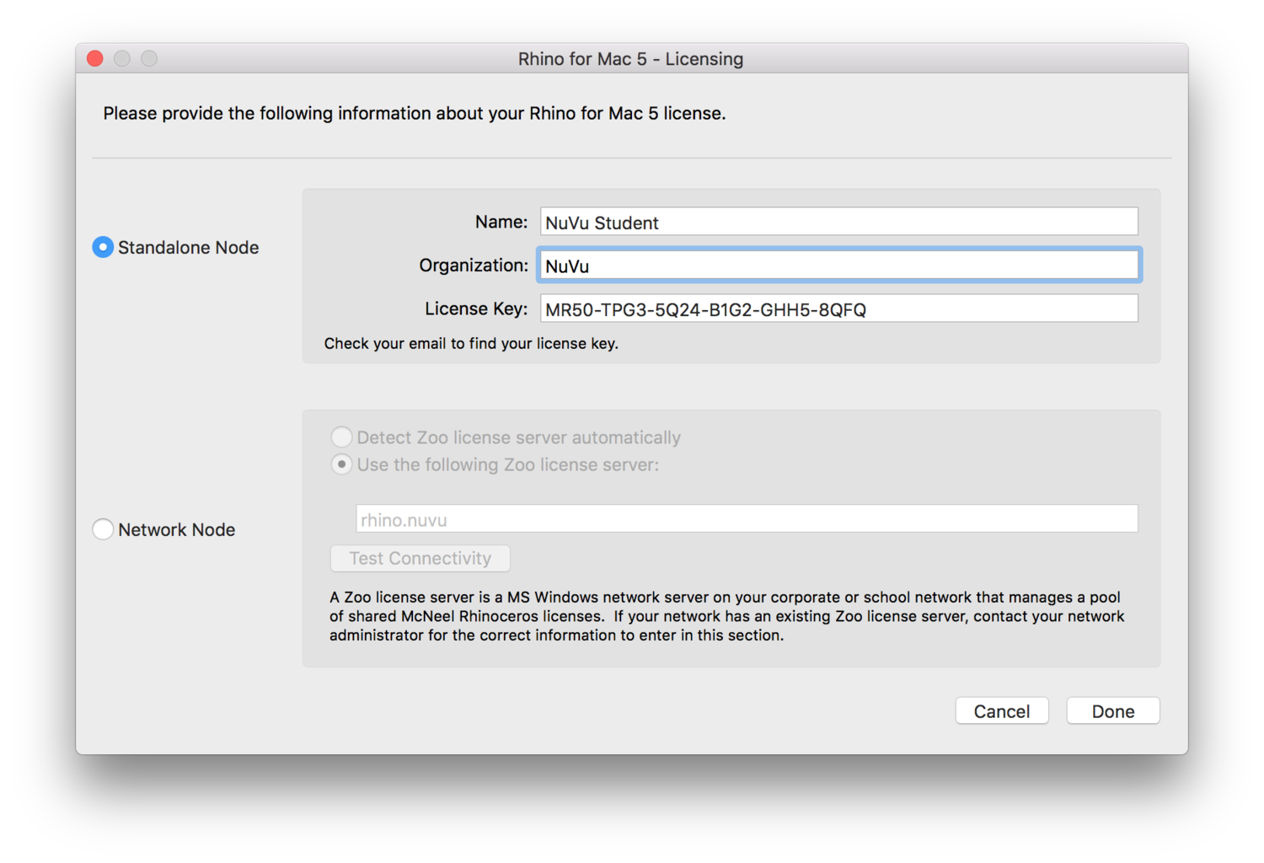Click the 'Please provide the following information' heading
1264x863 pixels.
tap(414, 113)
